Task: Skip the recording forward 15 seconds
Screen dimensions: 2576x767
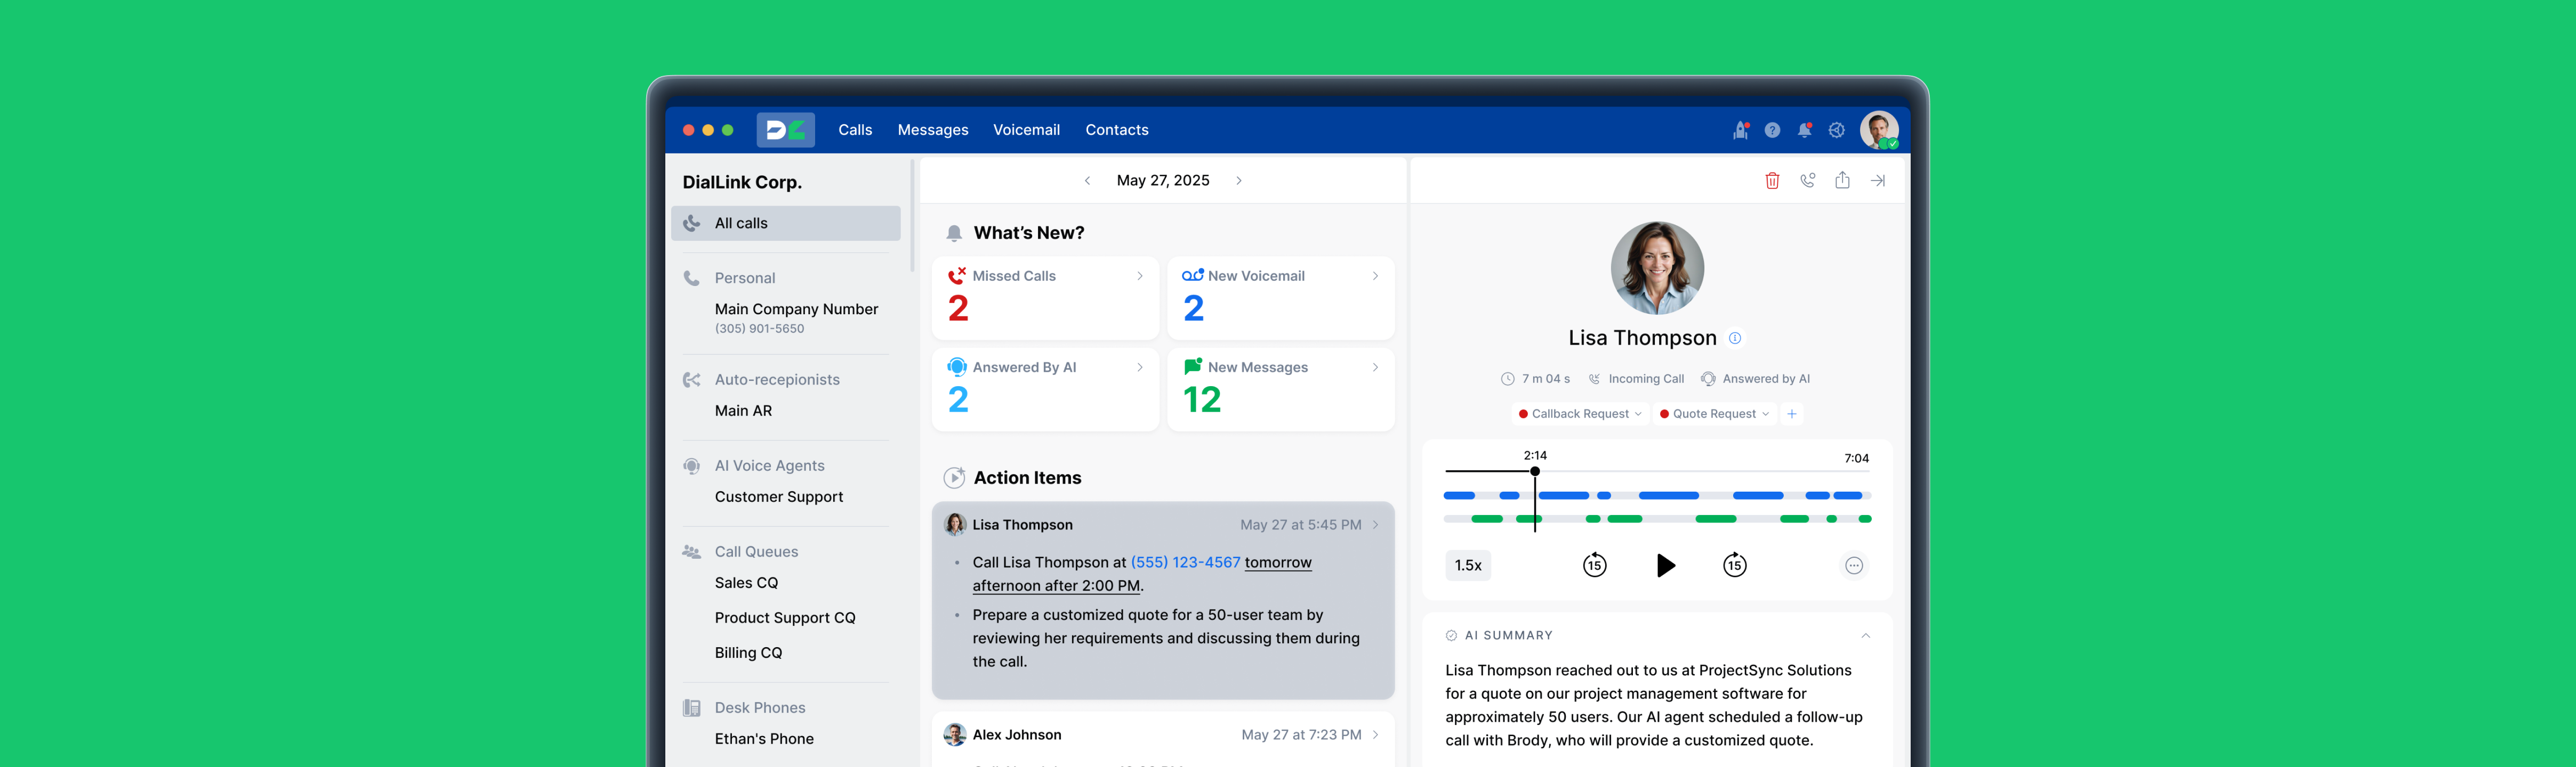Action: coord(1734,565)
